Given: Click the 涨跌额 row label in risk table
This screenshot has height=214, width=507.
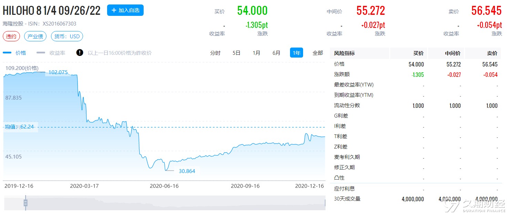Looking at the screenshot, I should [342, 74].
